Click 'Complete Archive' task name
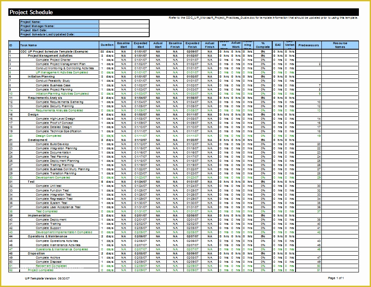This screenshot has height=287, width=371. 48,258
